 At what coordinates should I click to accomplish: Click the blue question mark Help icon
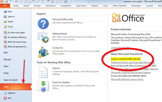[43, 24]
